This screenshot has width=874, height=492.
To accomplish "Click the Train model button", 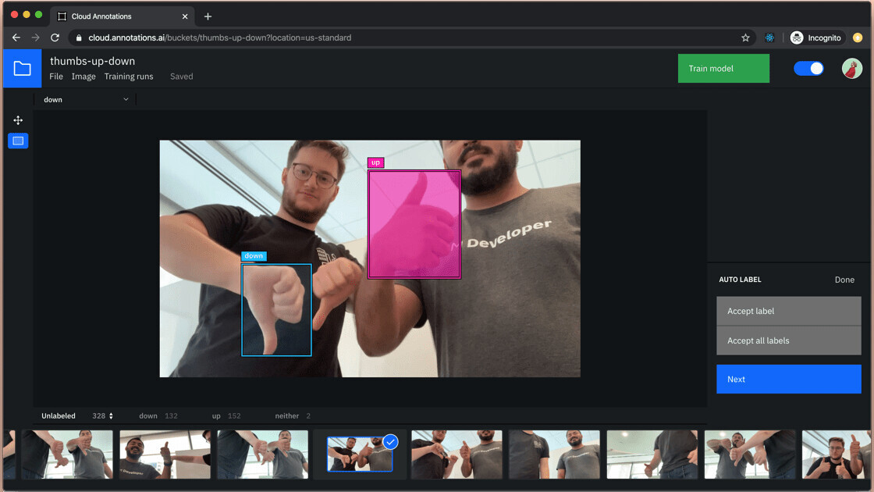I will point(723,69).
